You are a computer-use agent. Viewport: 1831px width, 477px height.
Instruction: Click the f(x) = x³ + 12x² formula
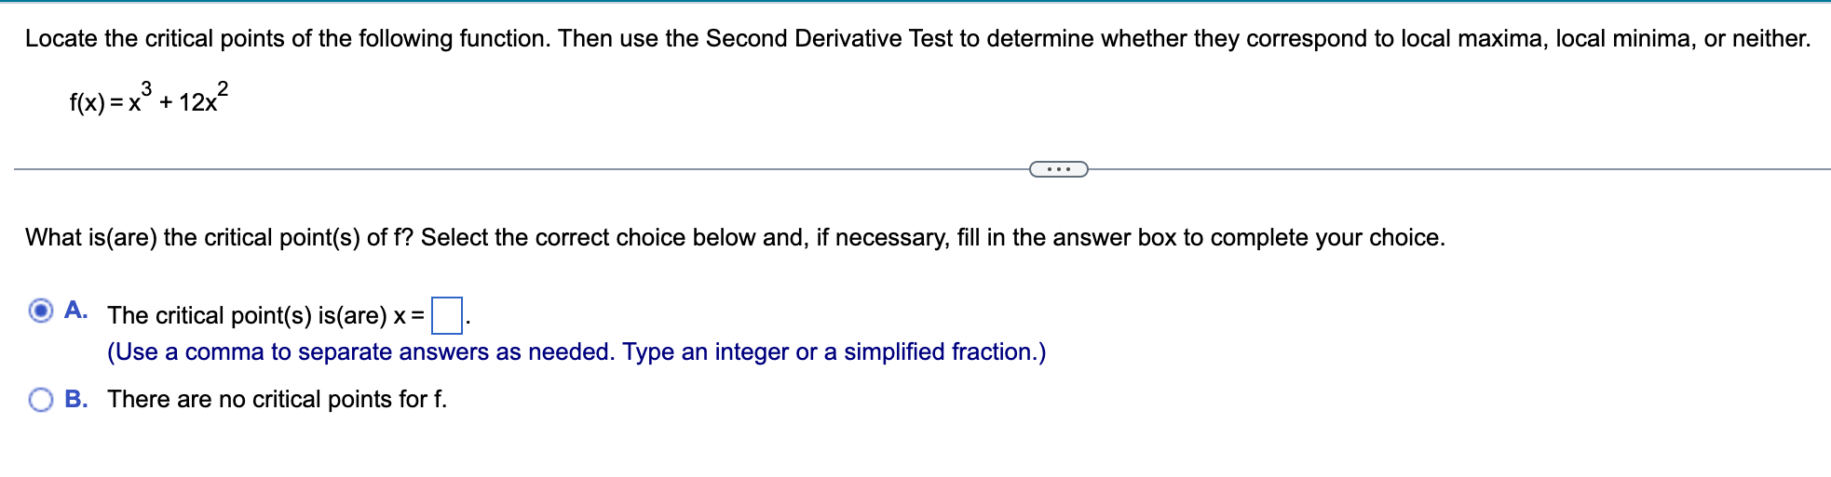[149, 98]
